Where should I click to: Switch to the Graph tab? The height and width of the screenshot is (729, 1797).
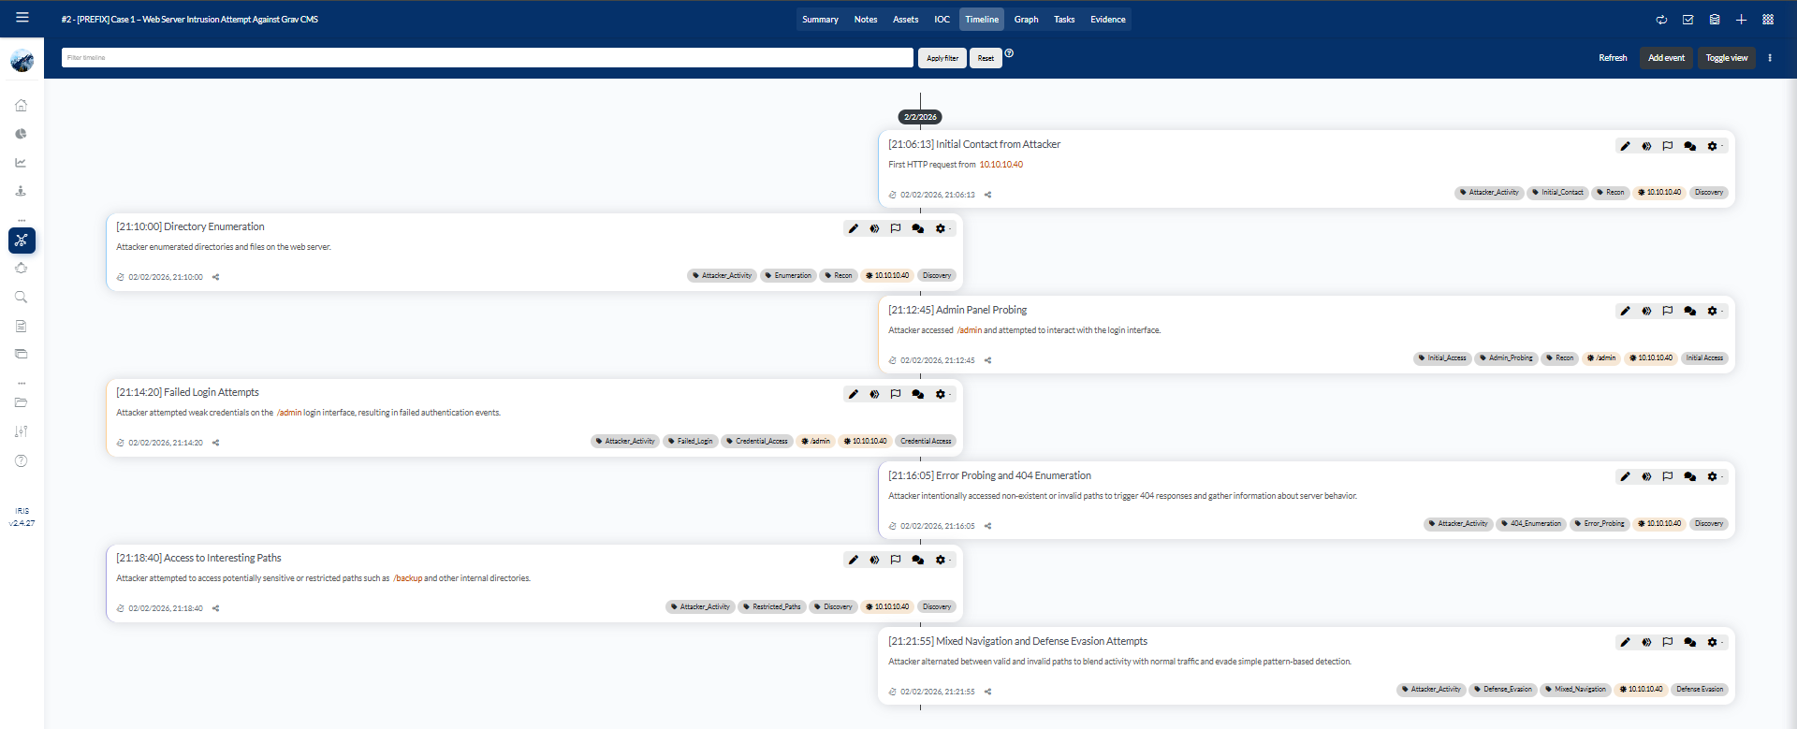[x=1026, y=20]
